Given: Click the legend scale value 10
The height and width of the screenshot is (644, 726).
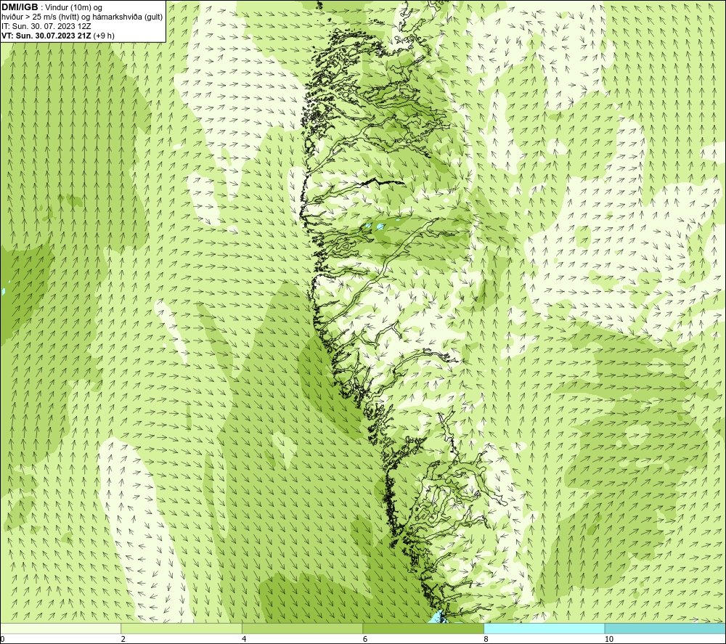Looking at the screenshot, I should pyautogui.click(x=609, y=639).
